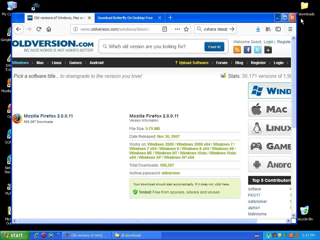Toggle reader view icon in address bar
The width and height of the screenshot is (320, 240).
(x=165, y=29)
